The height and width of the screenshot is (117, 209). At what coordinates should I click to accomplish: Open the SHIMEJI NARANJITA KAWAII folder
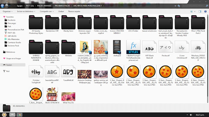[36, 47]
